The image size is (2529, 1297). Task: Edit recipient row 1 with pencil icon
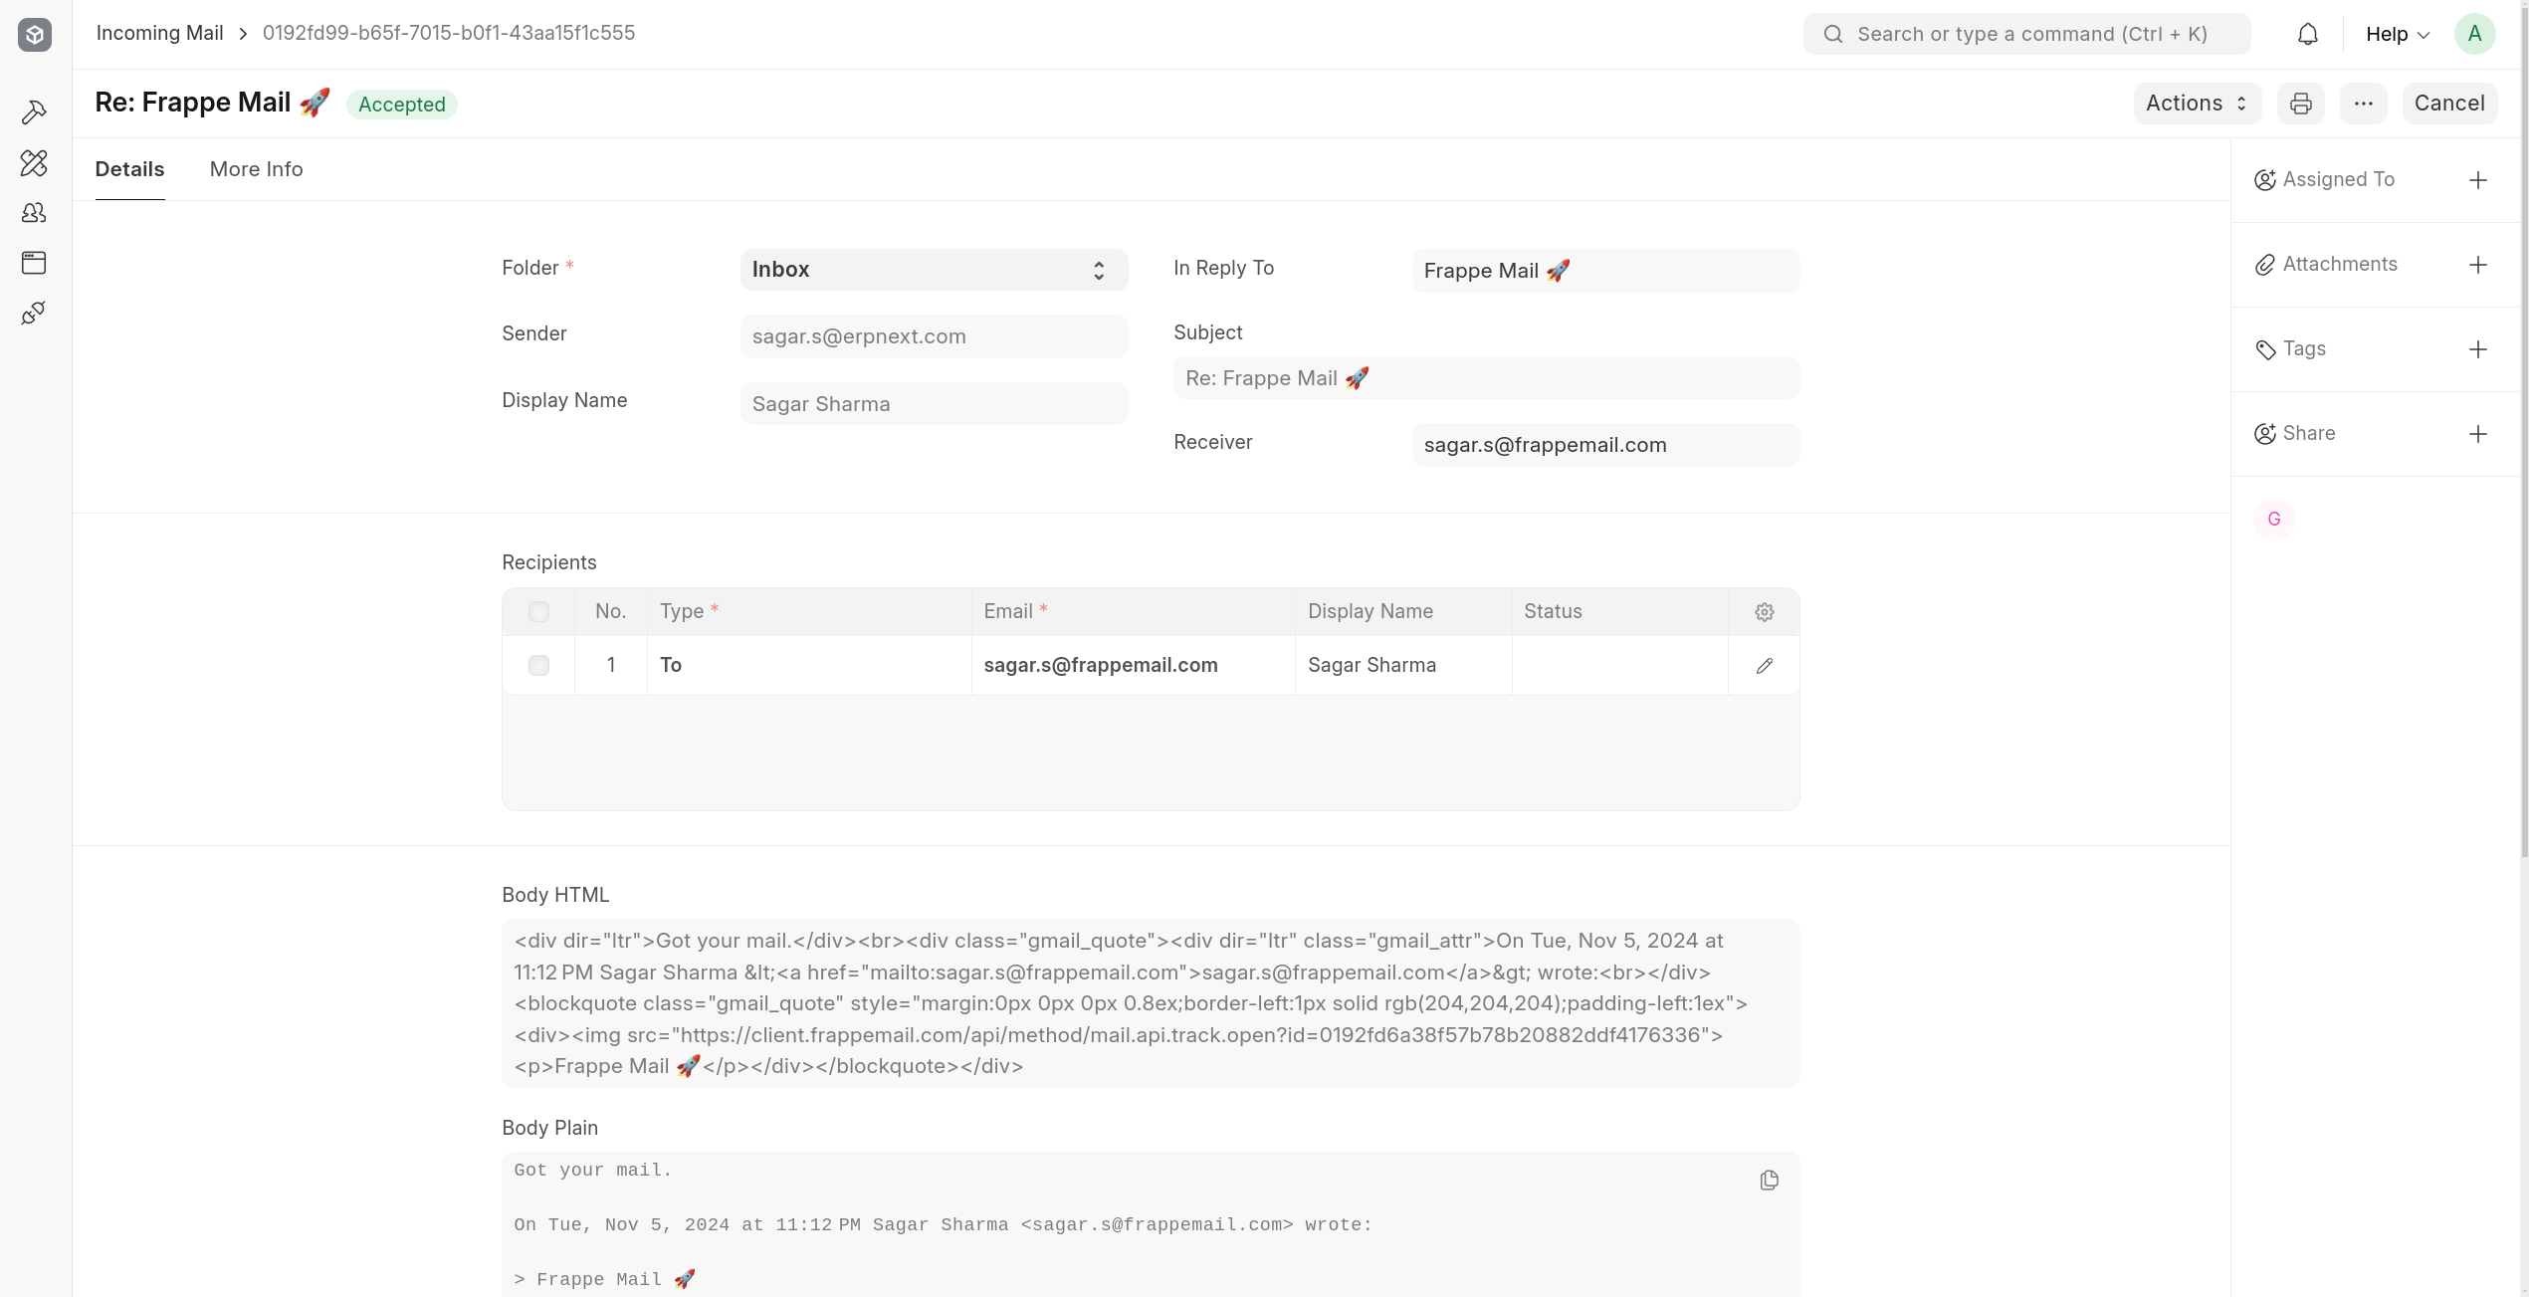coord(1764,666)
